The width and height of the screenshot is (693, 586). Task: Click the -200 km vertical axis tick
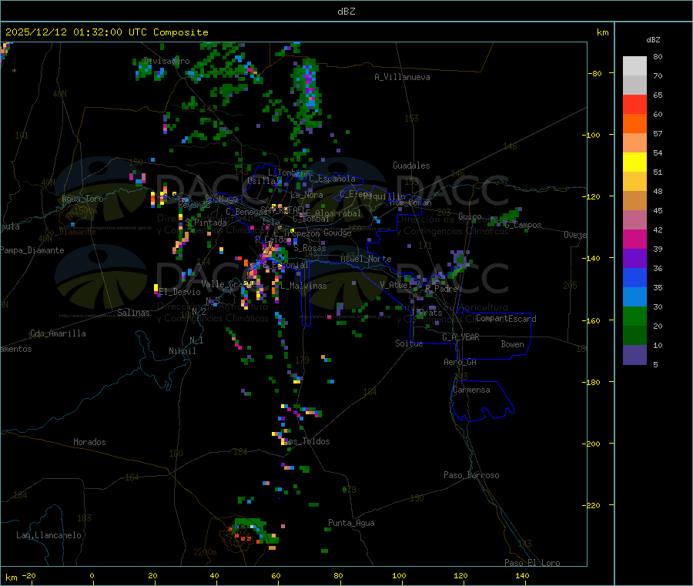[x=591, y=444]
